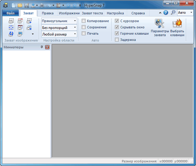Enable the Задержка checkbox
The height and width of the screenshot is (166, 196).
[x=117, y=40]
